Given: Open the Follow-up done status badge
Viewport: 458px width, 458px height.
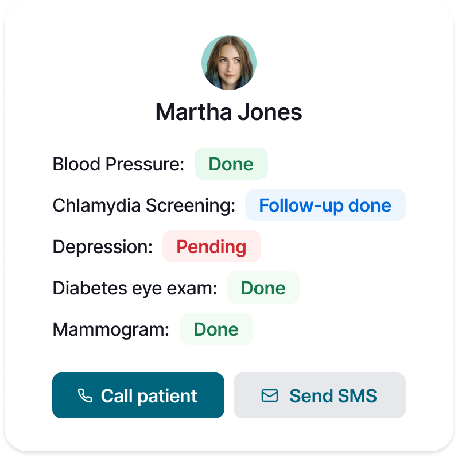Looking at the screenshot, I should point(325,205).
